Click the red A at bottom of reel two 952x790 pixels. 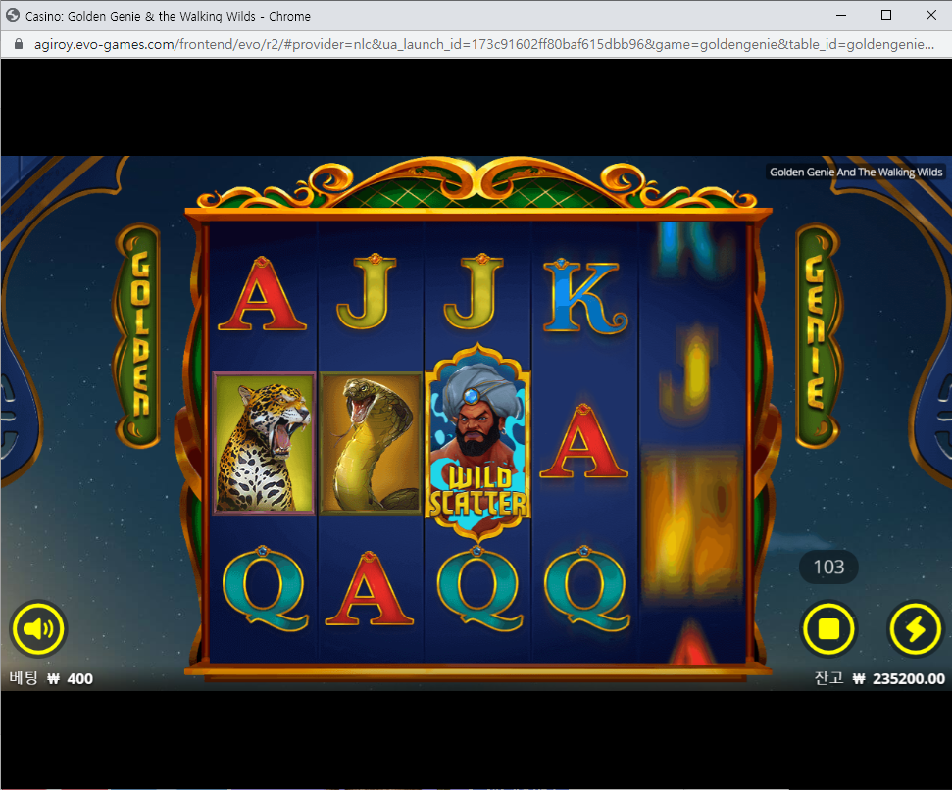[x=370, y=588]
